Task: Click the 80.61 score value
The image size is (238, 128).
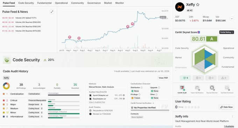Action: click(198, 39)
